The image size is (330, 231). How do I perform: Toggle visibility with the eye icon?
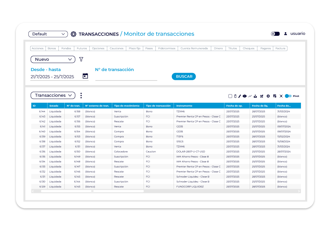[245, 96]
